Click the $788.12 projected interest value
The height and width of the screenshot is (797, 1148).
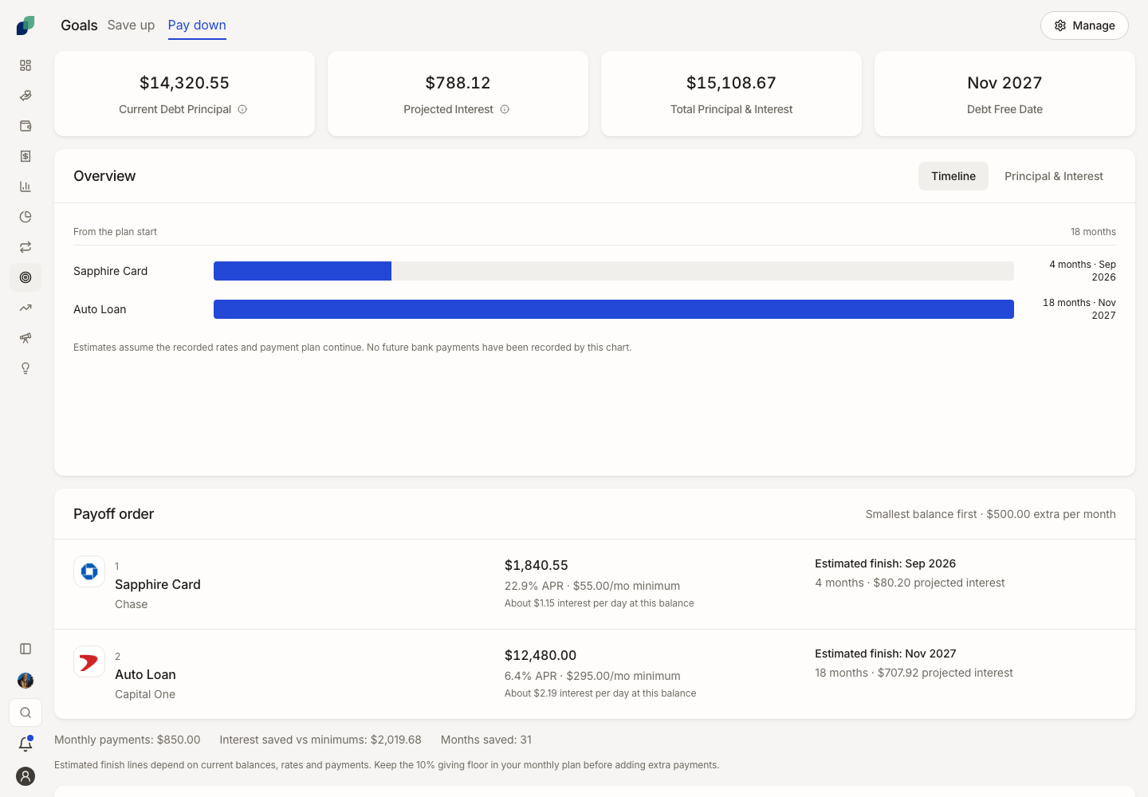[458, 83]
